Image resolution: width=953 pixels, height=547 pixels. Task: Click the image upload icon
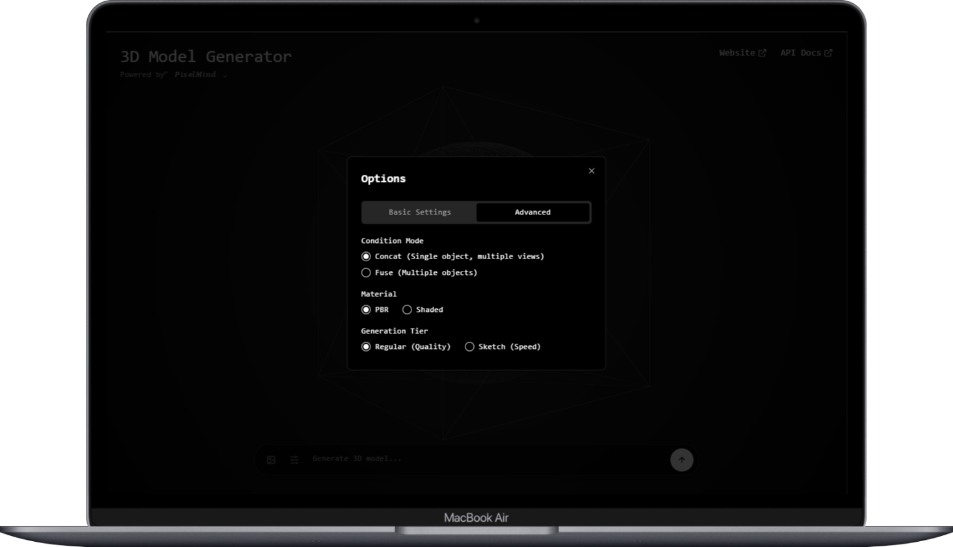[271, 460]
